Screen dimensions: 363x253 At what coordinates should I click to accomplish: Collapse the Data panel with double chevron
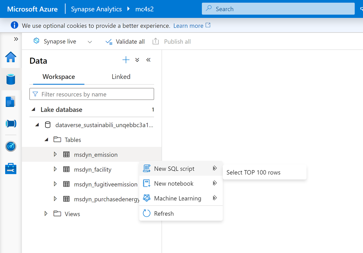pos(148,60)
